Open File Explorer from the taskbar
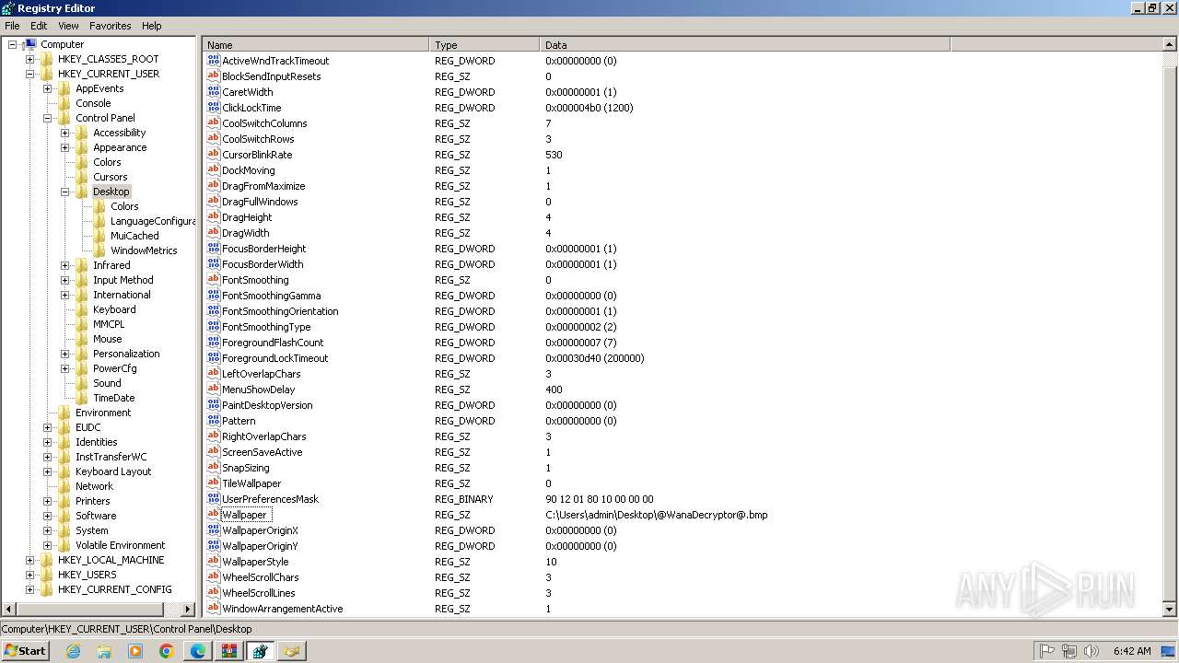This screenshot has width=1179, height=663. tap(104, 651)
